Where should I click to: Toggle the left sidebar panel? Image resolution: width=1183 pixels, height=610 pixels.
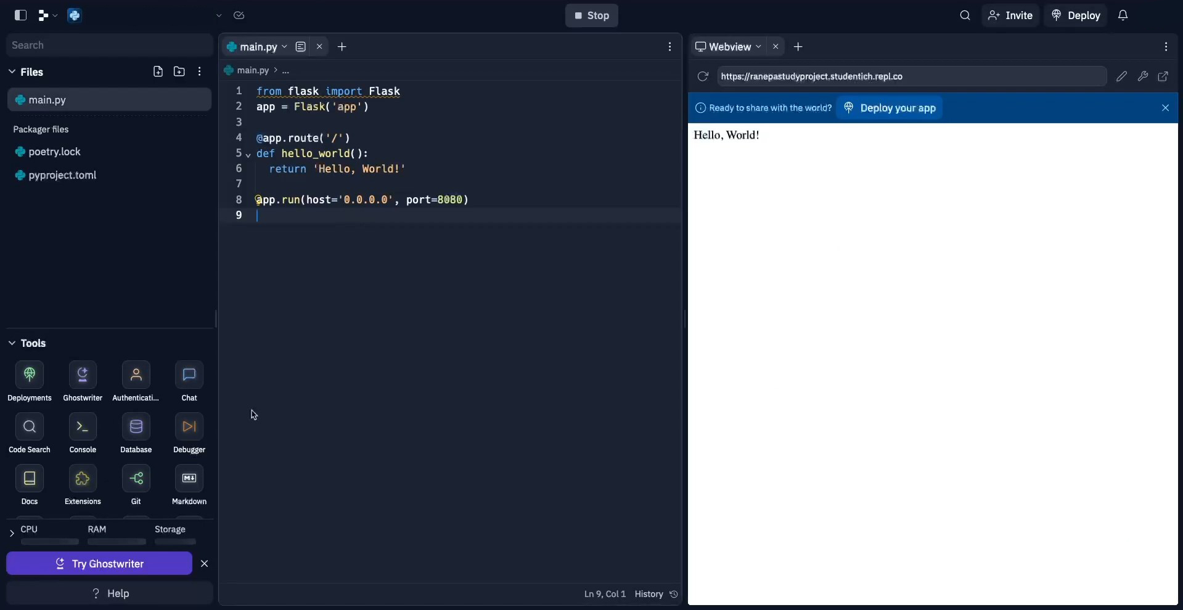point(20,15)
